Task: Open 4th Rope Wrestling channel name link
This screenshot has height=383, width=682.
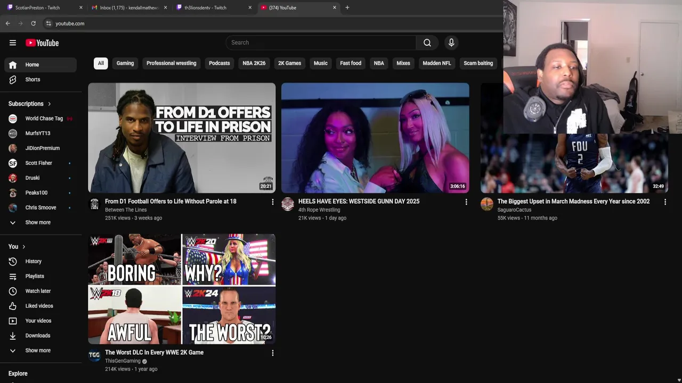Action: [x=319, y=210]
